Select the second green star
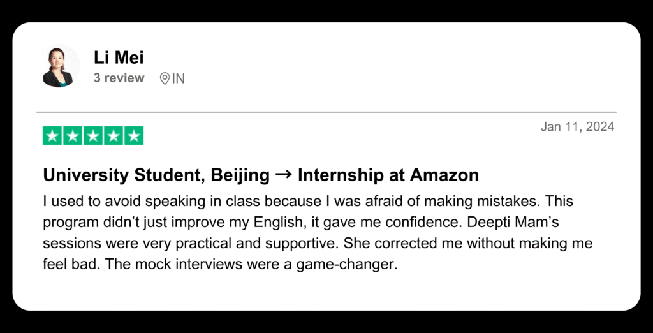Screen dimensions: 653x333 click(x=73, y=136)
